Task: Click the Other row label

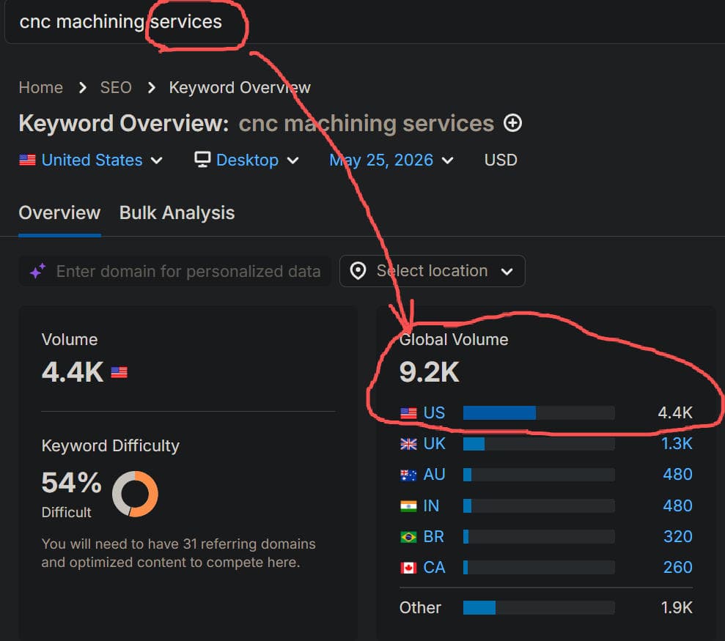Action: [x=420, y=608]
